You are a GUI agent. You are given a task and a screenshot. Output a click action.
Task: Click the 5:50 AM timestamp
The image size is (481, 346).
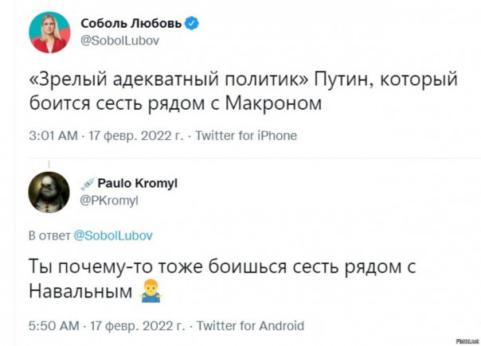pos(53,326)
